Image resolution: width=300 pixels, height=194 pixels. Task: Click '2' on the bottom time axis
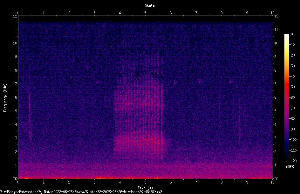point(69,182)
